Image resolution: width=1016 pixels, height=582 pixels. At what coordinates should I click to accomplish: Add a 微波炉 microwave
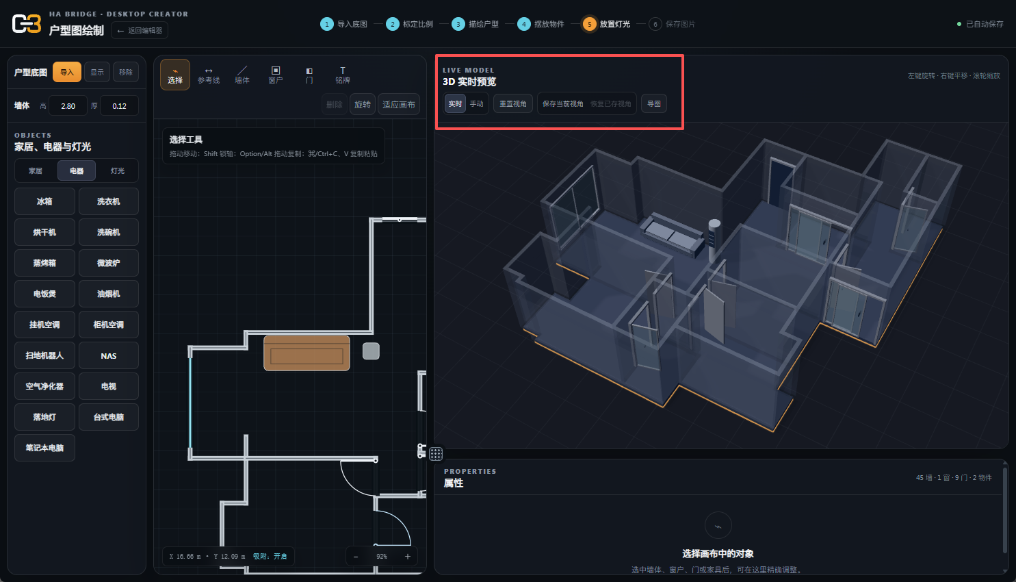(x=109, y=263)
